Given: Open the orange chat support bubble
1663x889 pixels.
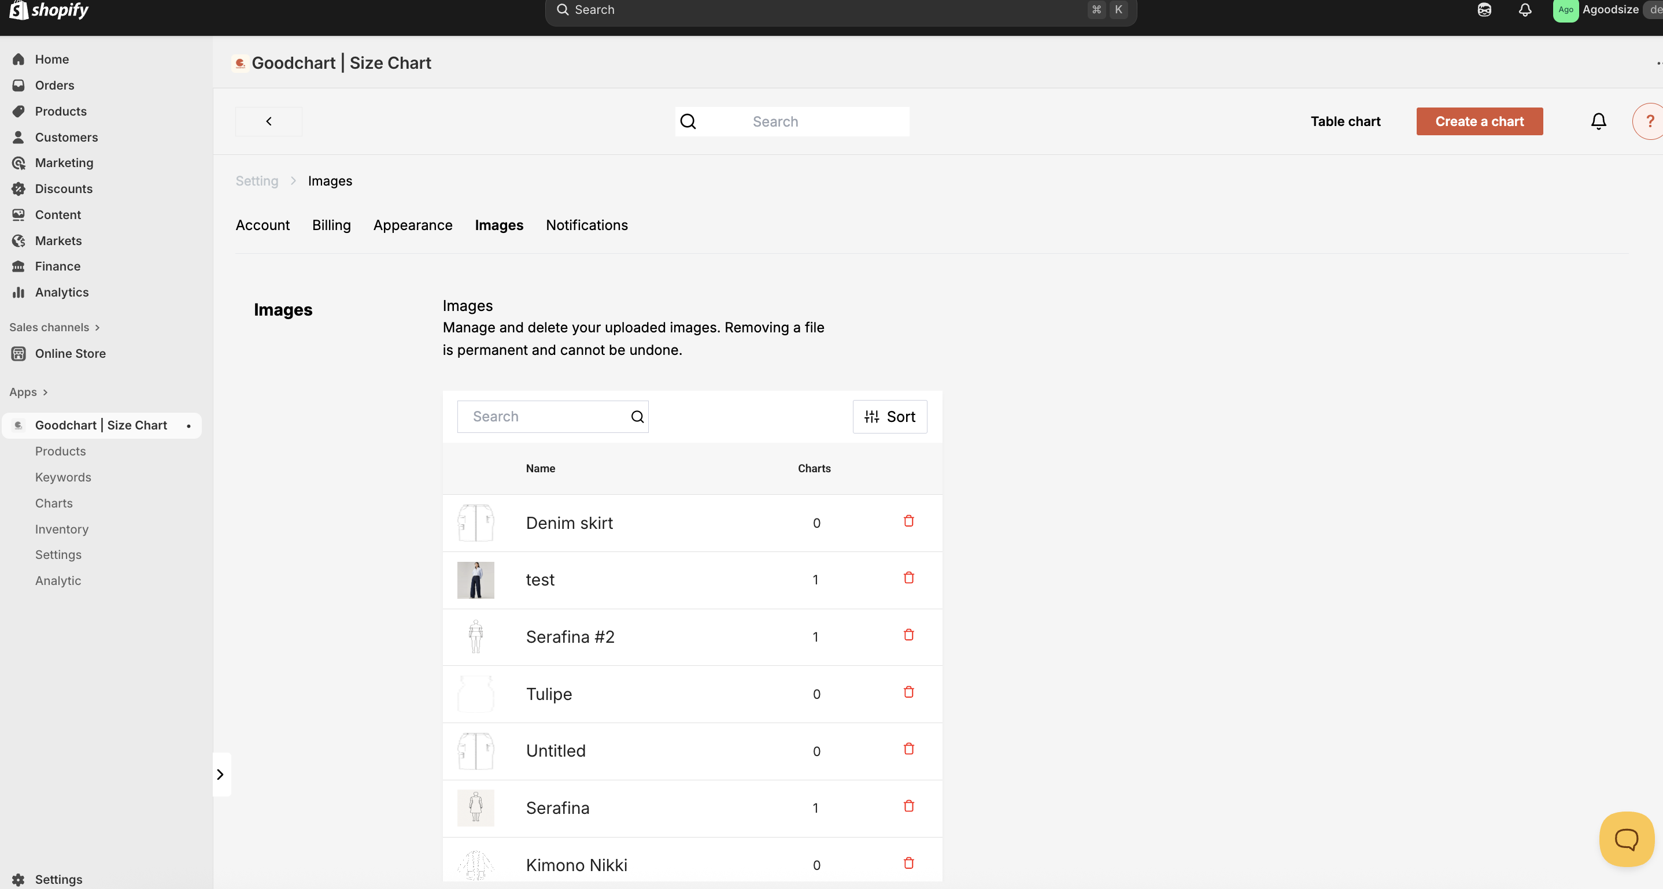Looking at the screenshot, I should click(x=1625, y=839).
